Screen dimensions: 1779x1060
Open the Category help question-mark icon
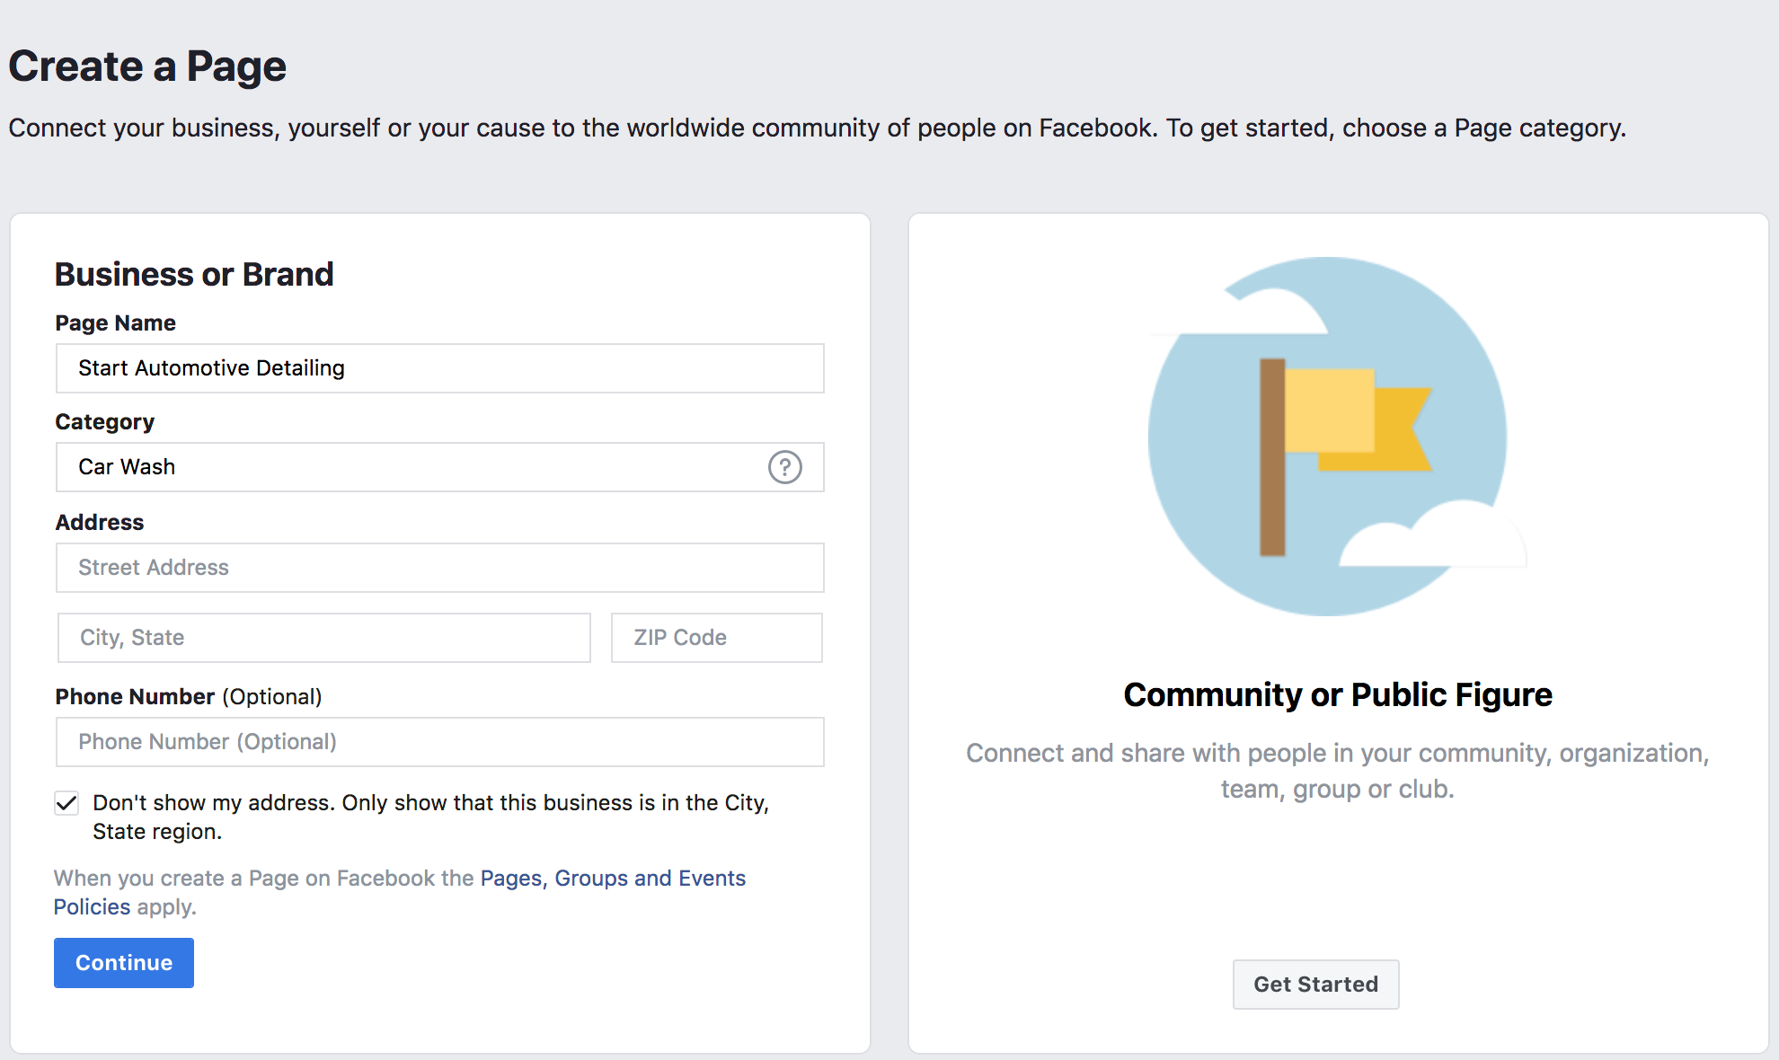coord(784,467)
